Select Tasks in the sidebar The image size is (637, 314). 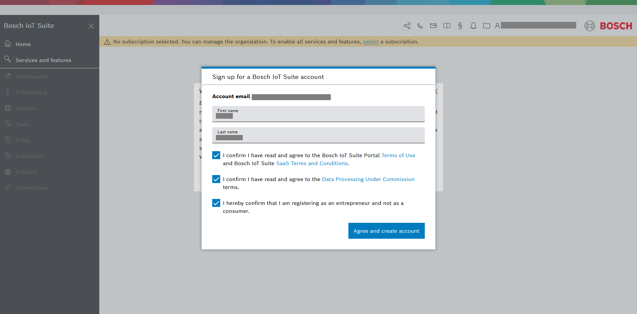coord(49,124)
